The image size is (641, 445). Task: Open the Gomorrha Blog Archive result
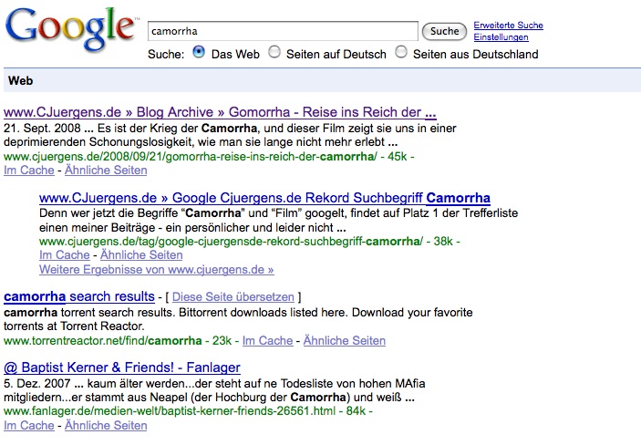point(220,112)
